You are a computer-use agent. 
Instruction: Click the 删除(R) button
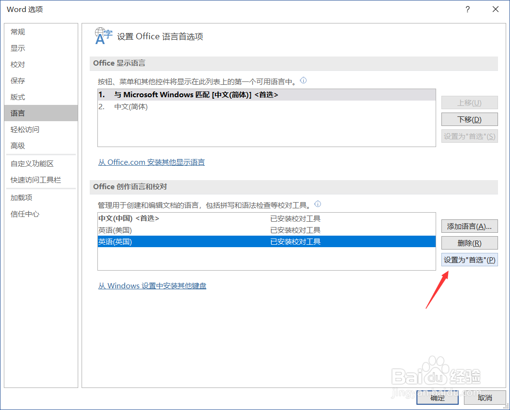click(x=469, y=243)
